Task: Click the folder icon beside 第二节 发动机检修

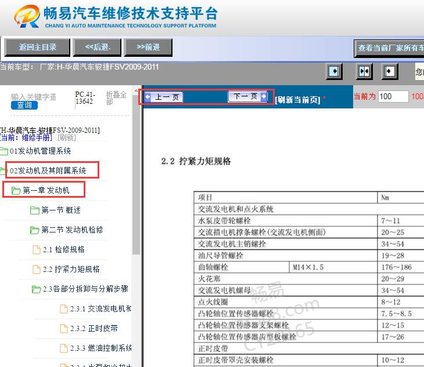Action: click(35, 230)
